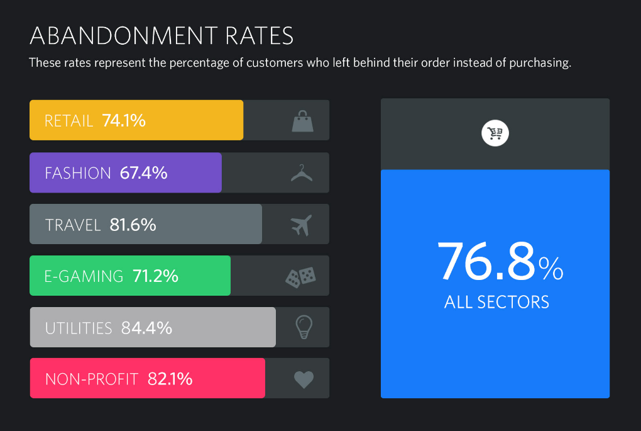Click the Retail 74.1% label

[95, 120]
